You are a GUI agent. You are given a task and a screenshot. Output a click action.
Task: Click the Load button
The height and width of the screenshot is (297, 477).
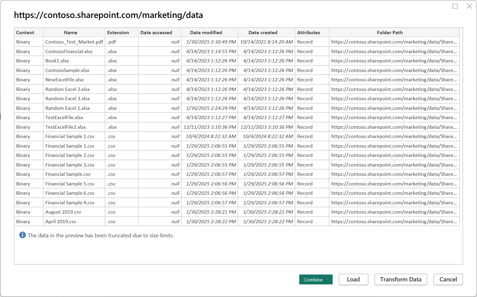point(353,279)
